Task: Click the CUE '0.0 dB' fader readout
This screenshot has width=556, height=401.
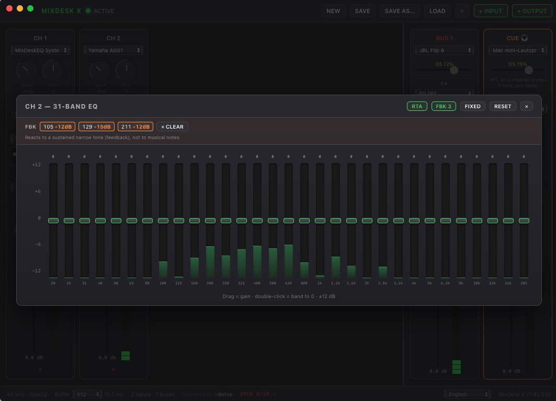Action: [x=512, y=371]
